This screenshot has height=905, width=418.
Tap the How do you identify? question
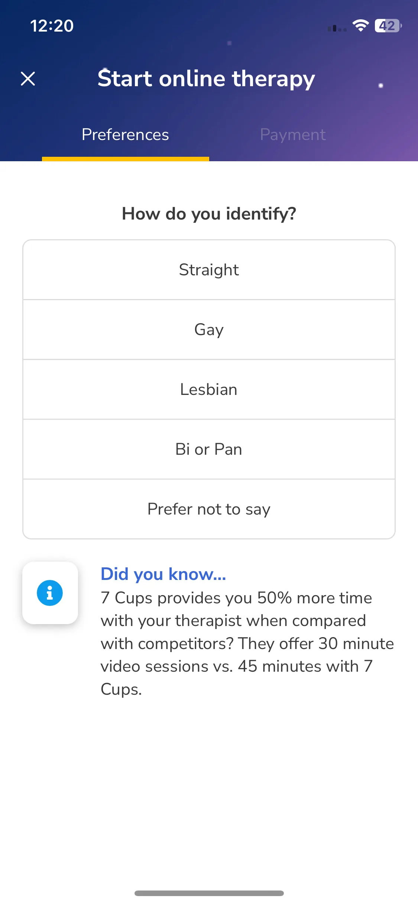click(x=209, y=214)
